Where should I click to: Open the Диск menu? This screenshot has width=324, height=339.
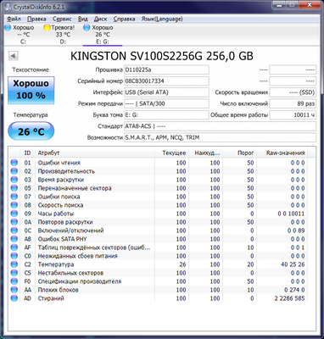click(100, 19)
